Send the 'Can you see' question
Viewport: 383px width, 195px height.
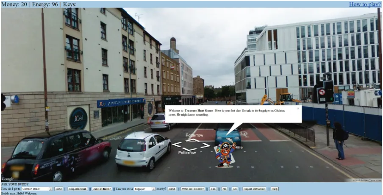[x=172, y=189]
